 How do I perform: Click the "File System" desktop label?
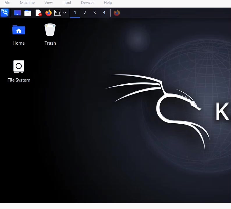tap(19, 80)
